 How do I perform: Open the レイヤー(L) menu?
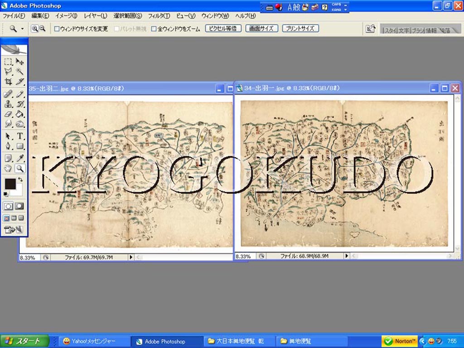[x=96, y=16]
